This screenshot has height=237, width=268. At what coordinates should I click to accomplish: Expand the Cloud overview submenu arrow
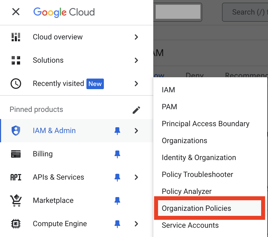point(136,37)
